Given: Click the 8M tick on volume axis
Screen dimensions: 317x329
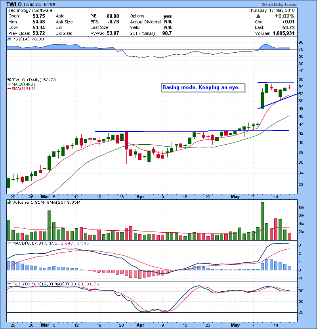Looking at the screenshot, I should (x=301, y=208).
